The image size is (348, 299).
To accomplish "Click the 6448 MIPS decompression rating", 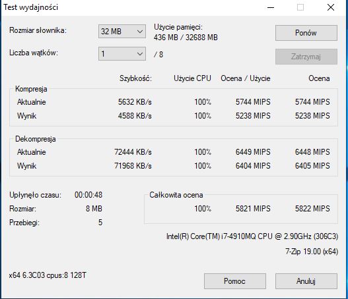I will click(x=312, y=152).
